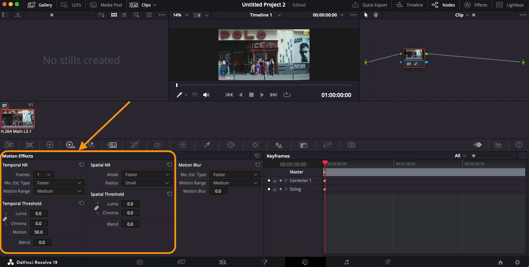Open the Lightbox view
The width and height of the screenshot is (529, 267).
click(x=510, y=5)
